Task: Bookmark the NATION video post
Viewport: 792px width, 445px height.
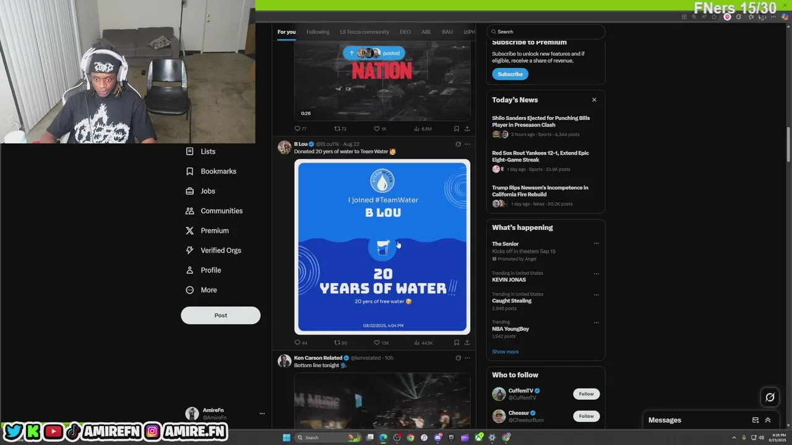Action: point(457,129)
